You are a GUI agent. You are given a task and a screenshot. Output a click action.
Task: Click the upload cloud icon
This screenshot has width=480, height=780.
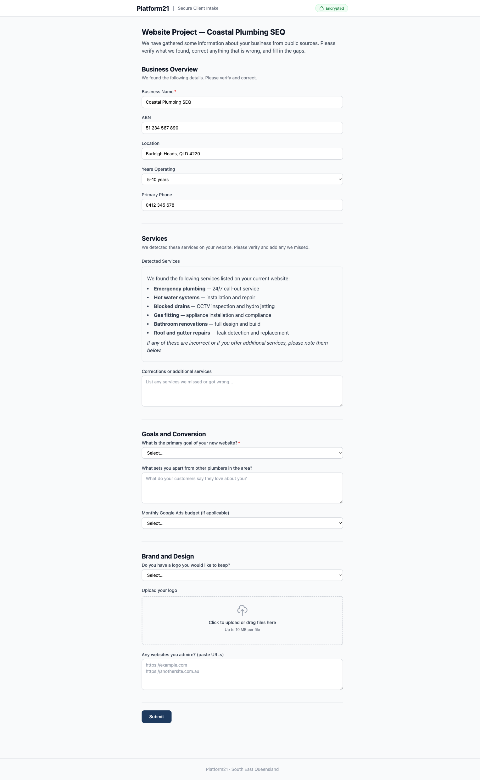[x=242, y=611]
